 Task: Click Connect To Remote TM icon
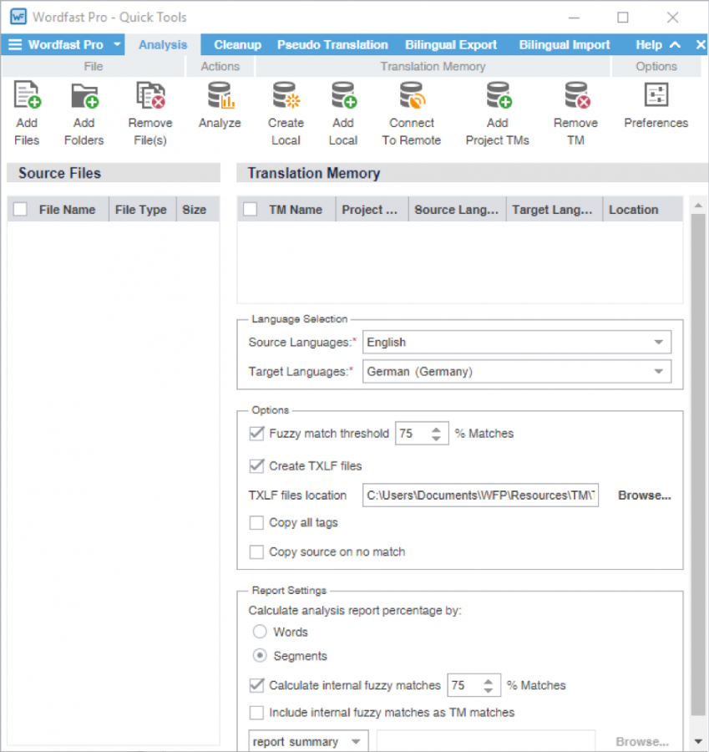[411, 98]
